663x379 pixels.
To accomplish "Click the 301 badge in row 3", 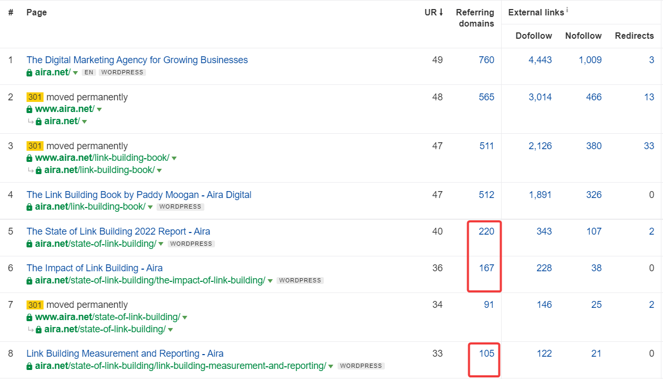I will [x=35, y=146].
